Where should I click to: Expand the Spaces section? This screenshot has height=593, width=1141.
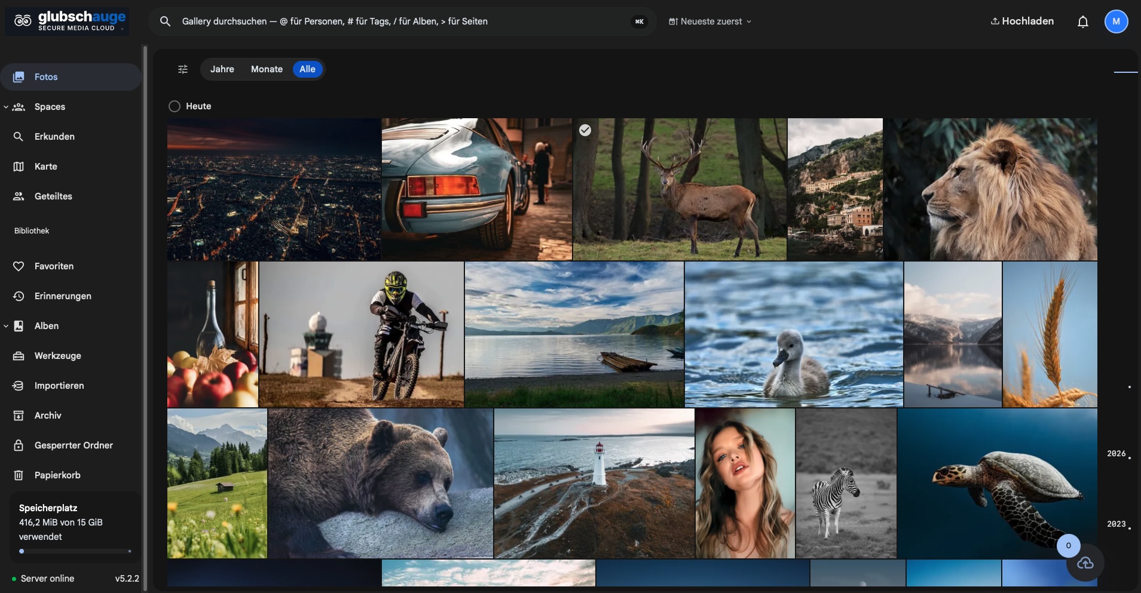6,107
